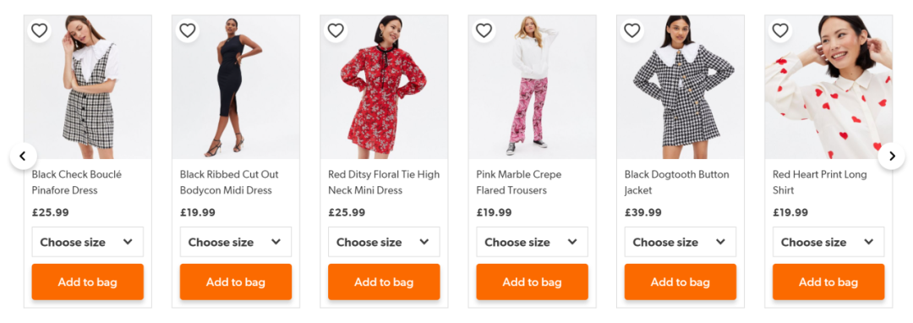This screenshot has height=323, width=913.
Task: Open size selector for Red Heart Print Shirt
Action: click(x=828, y=242)
